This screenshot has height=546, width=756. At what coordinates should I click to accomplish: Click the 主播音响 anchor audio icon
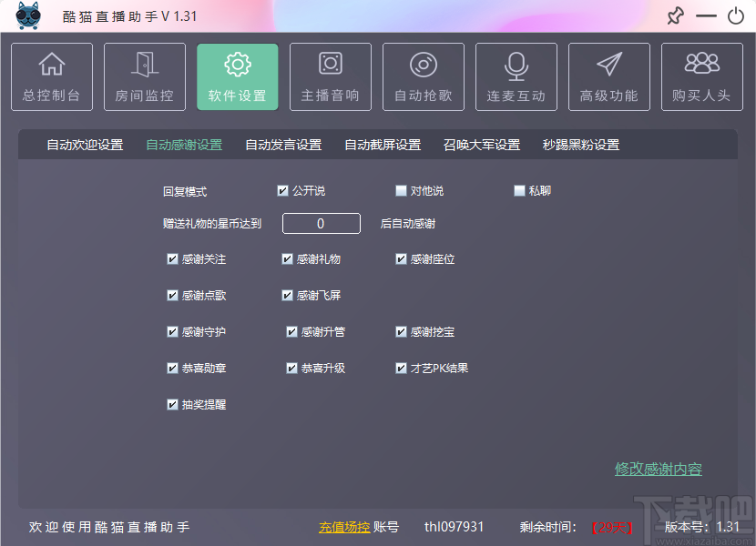pyautogui.click(x=330, y=76)
